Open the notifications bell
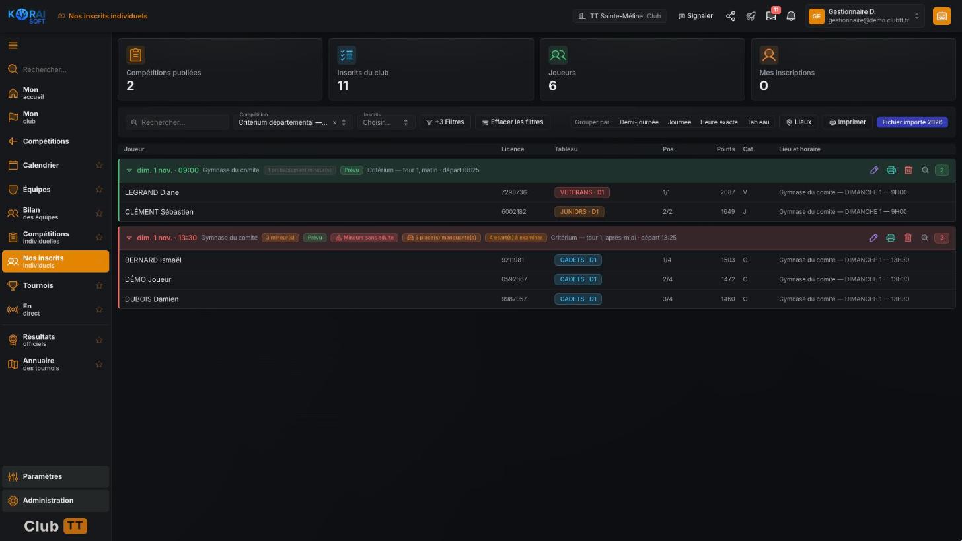962x541 pixels. click(791, 16)
